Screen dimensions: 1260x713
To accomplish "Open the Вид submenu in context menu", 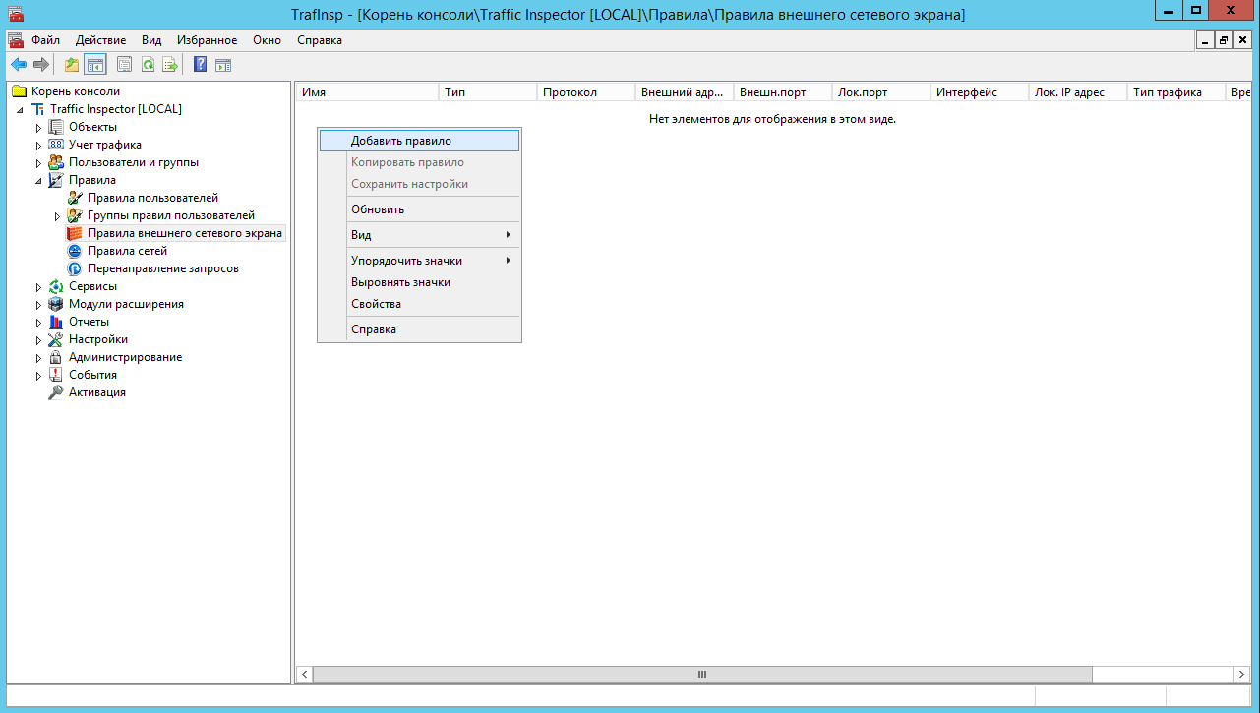I will [x=419, y=235].
